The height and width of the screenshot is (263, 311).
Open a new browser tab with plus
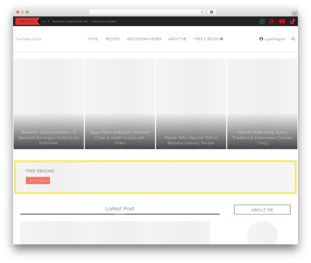pos(295,14)
